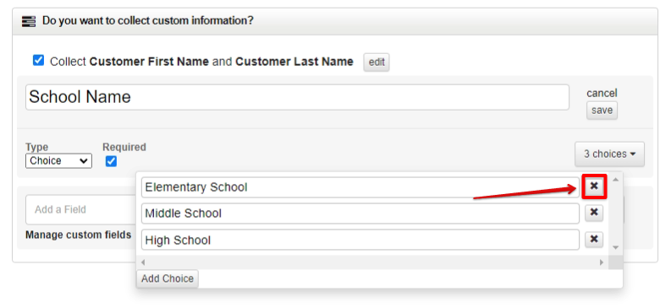Focus the School Name title field
The image size is (671, 308).
click(x=297, y=97)
